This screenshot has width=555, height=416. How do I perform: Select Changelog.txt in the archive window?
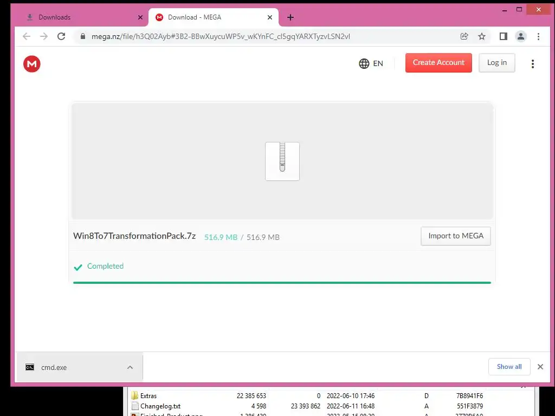(160, 406)
